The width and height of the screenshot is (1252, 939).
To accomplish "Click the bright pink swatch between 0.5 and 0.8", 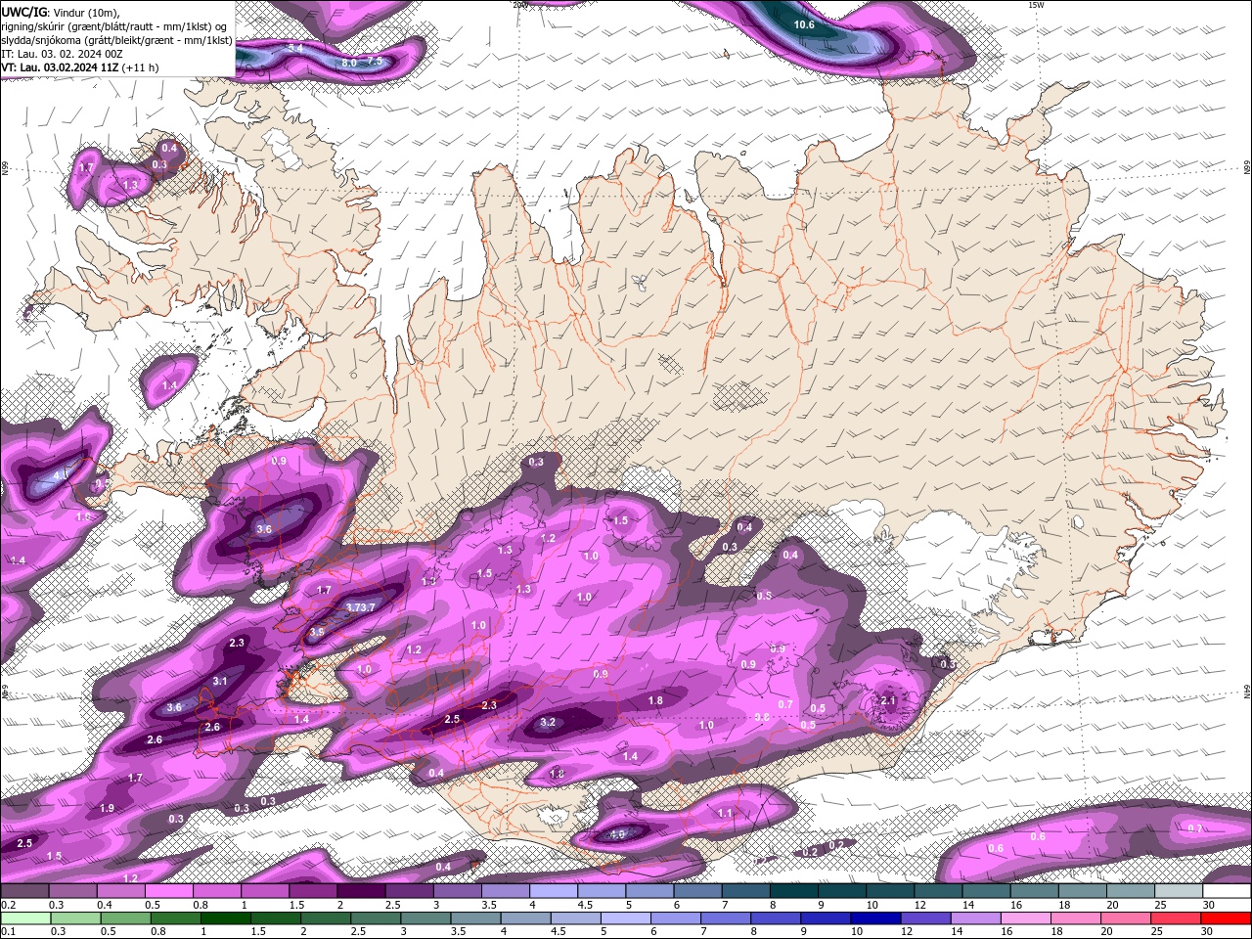I will tap(171, 891).
